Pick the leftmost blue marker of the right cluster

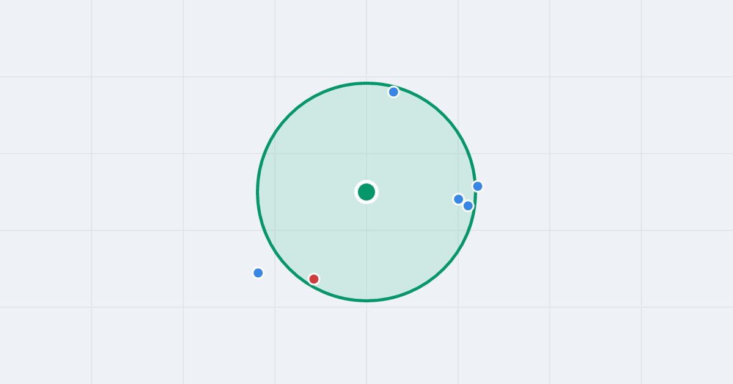pyautogui.click(x=459, y=199)
